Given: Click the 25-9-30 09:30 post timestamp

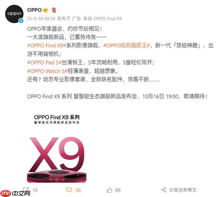Looking at the screenshot, I should click(x=41, y=19).
